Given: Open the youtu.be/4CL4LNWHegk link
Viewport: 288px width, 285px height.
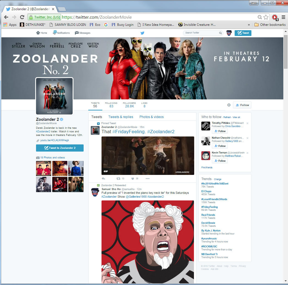Looking at the screenshot, I should (54, 140).
